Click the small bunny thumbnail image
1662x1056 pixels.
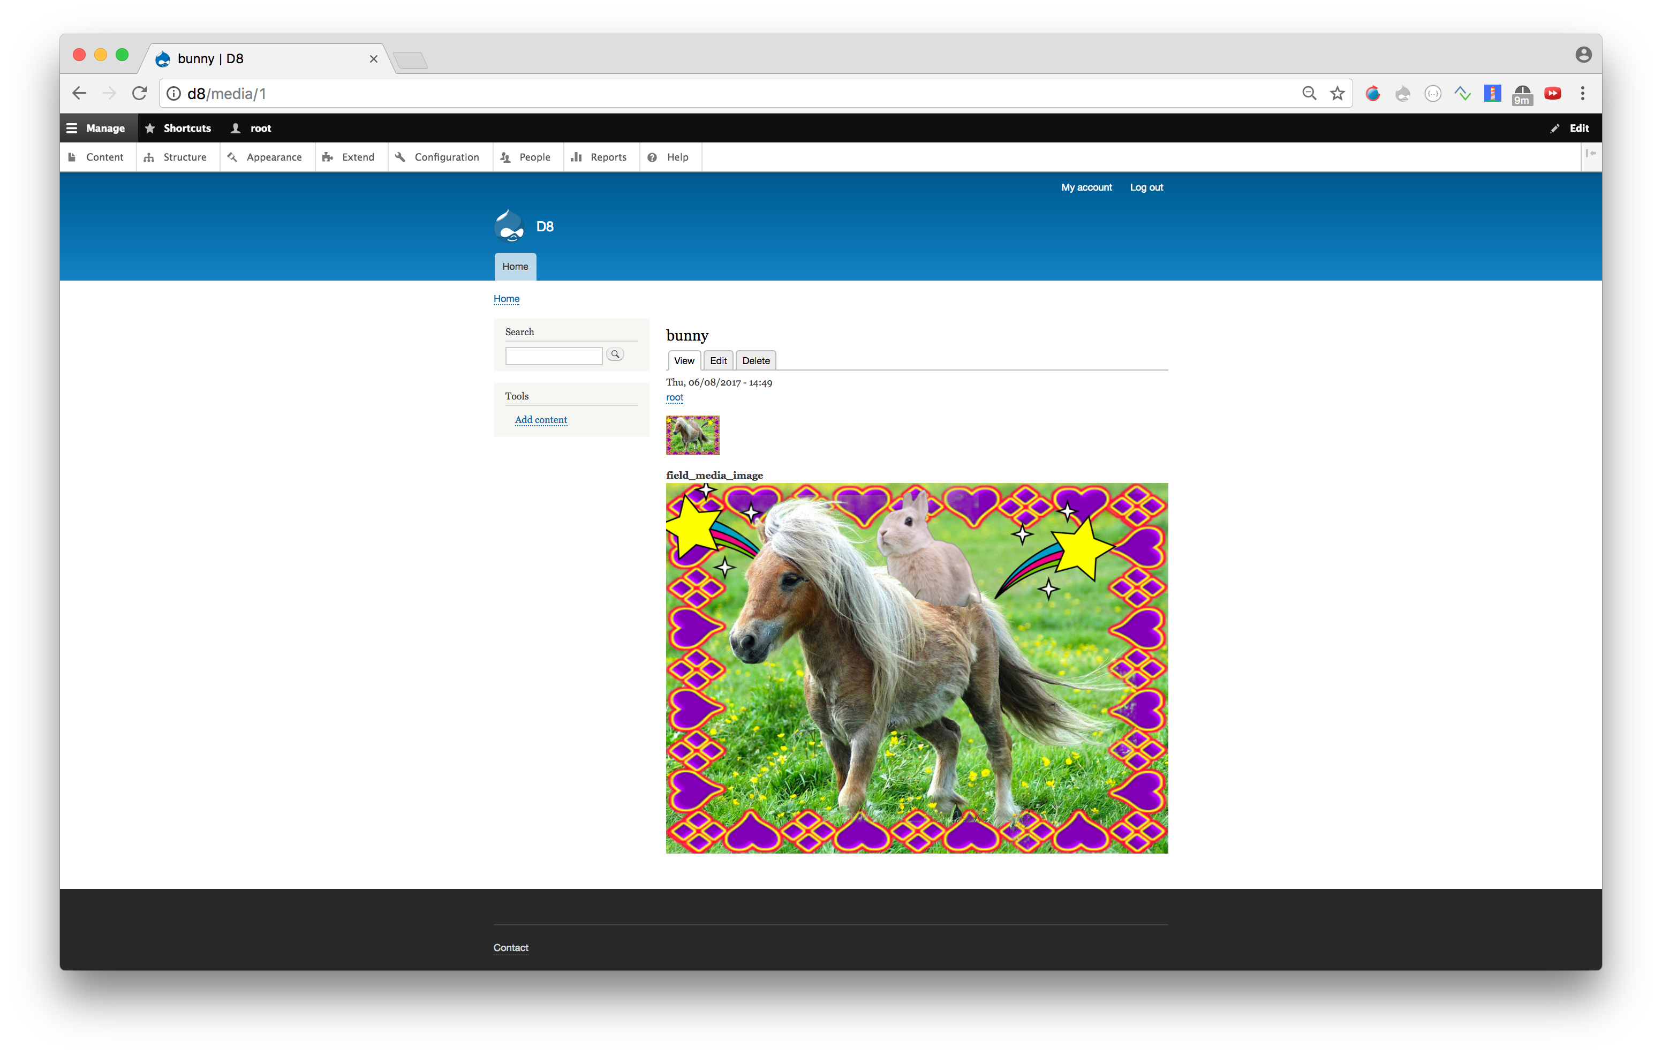coord(692,435)
